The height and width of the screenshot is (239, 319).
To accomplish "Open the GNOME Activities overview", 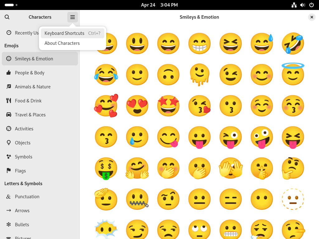I will click(11, 5).
